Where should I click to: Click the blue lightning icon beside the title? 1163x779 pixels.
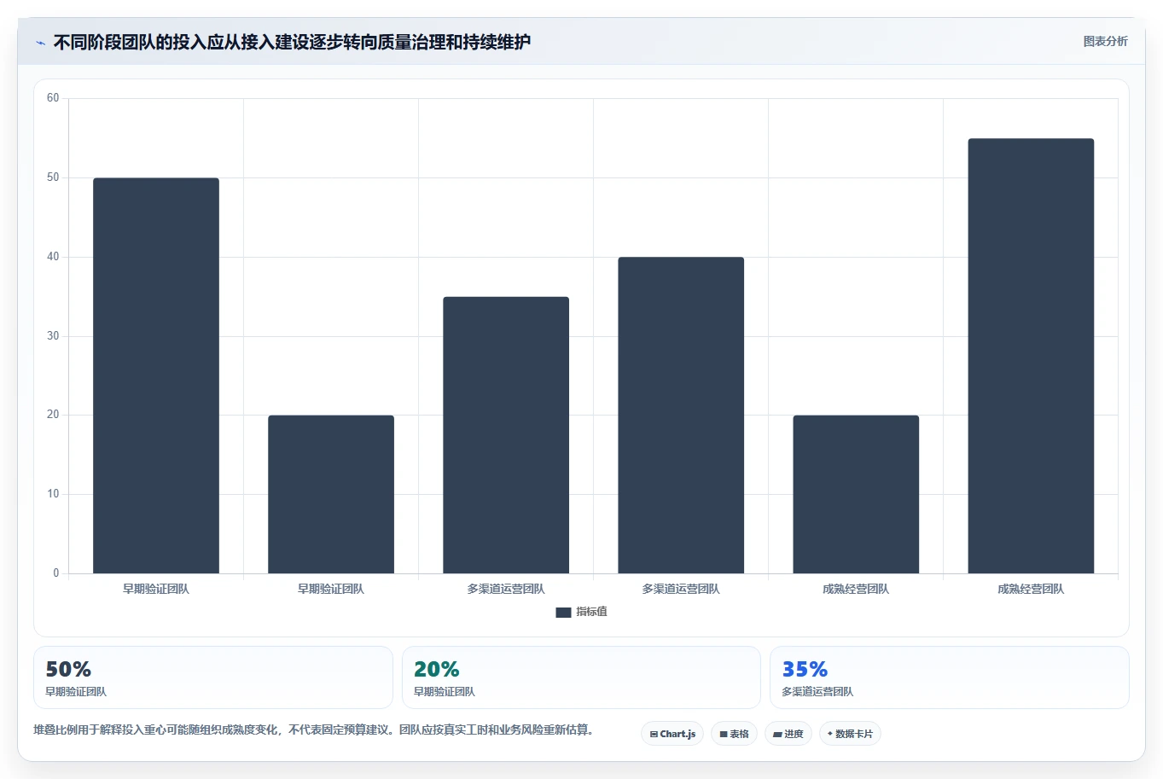(x=40, y=43)
